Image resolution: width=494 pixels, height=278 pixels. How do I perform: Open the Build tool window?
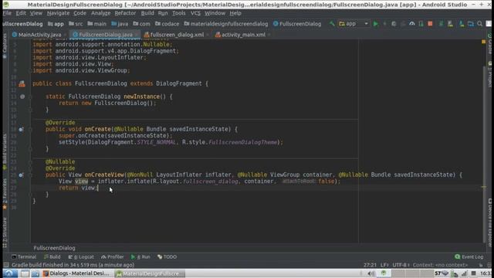pyautogui.click(x=52, y=257)
